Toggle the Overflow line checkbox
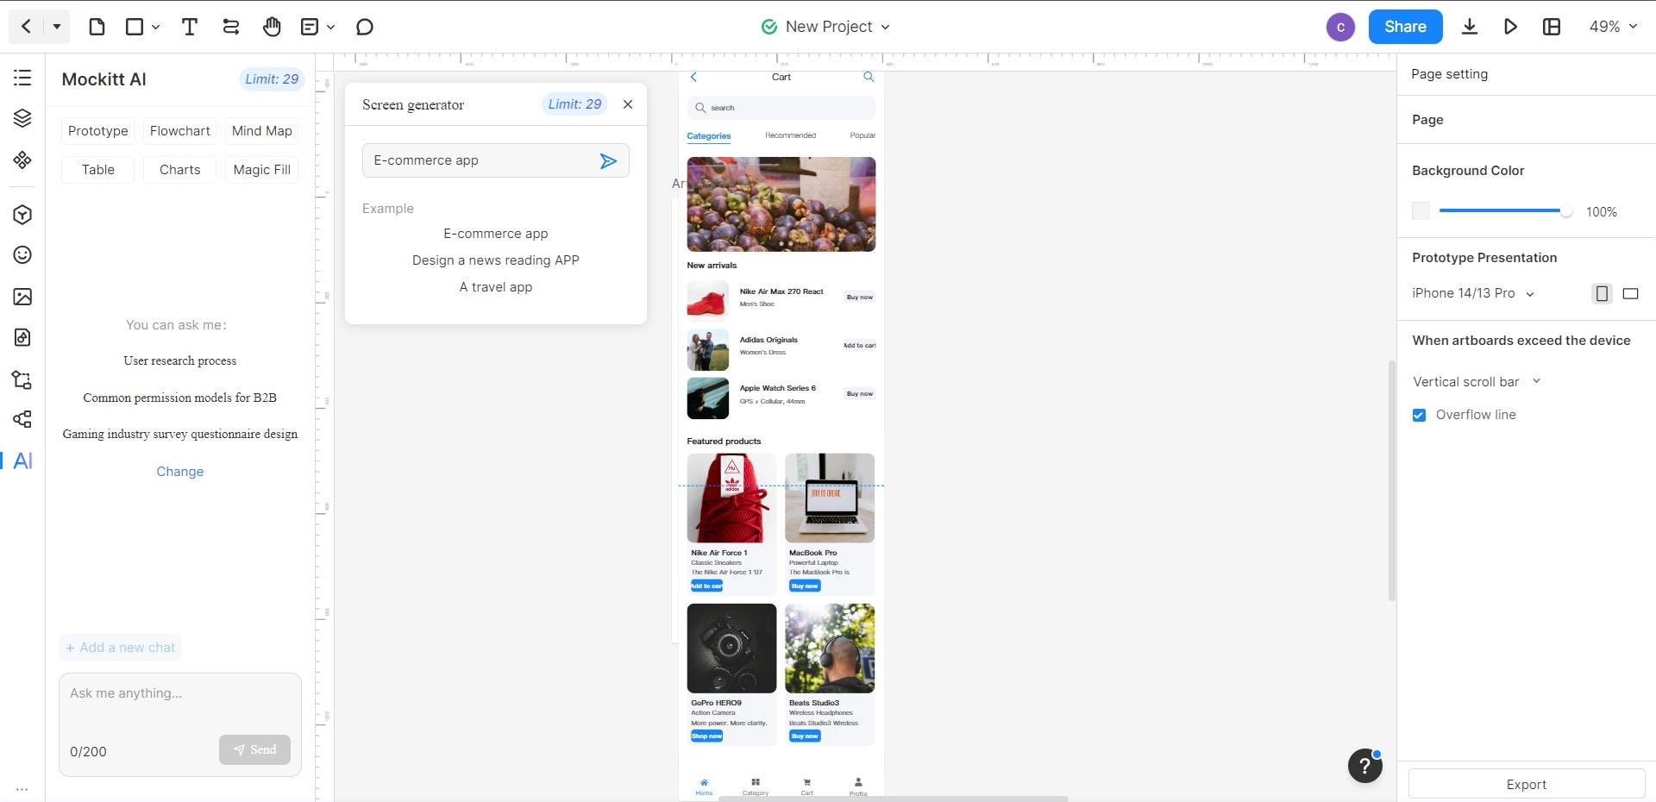Viewport: 1656px width, 802px height. (1419, 415)
